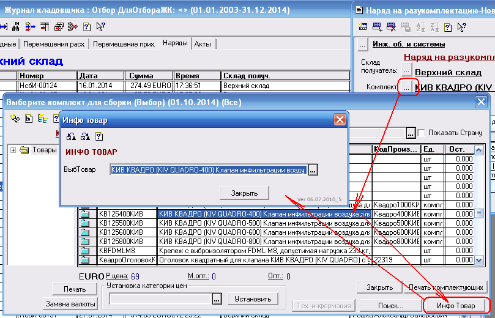495x318 pixels.
Task: Click scroll down arrow of the goods table
Action: [x=479, y=260]
